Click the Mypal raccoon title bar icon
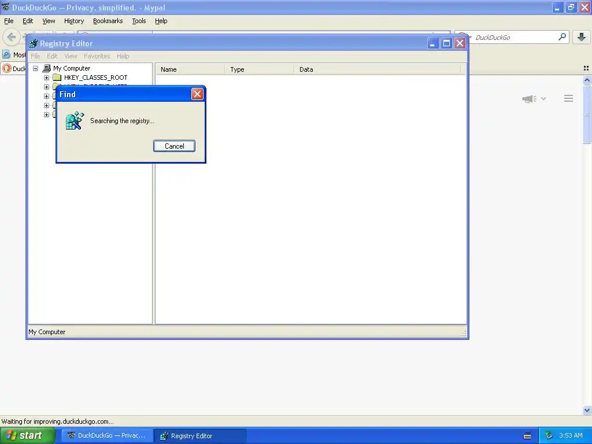This screenshot has height=444, width=592. (x=5, y=7)
